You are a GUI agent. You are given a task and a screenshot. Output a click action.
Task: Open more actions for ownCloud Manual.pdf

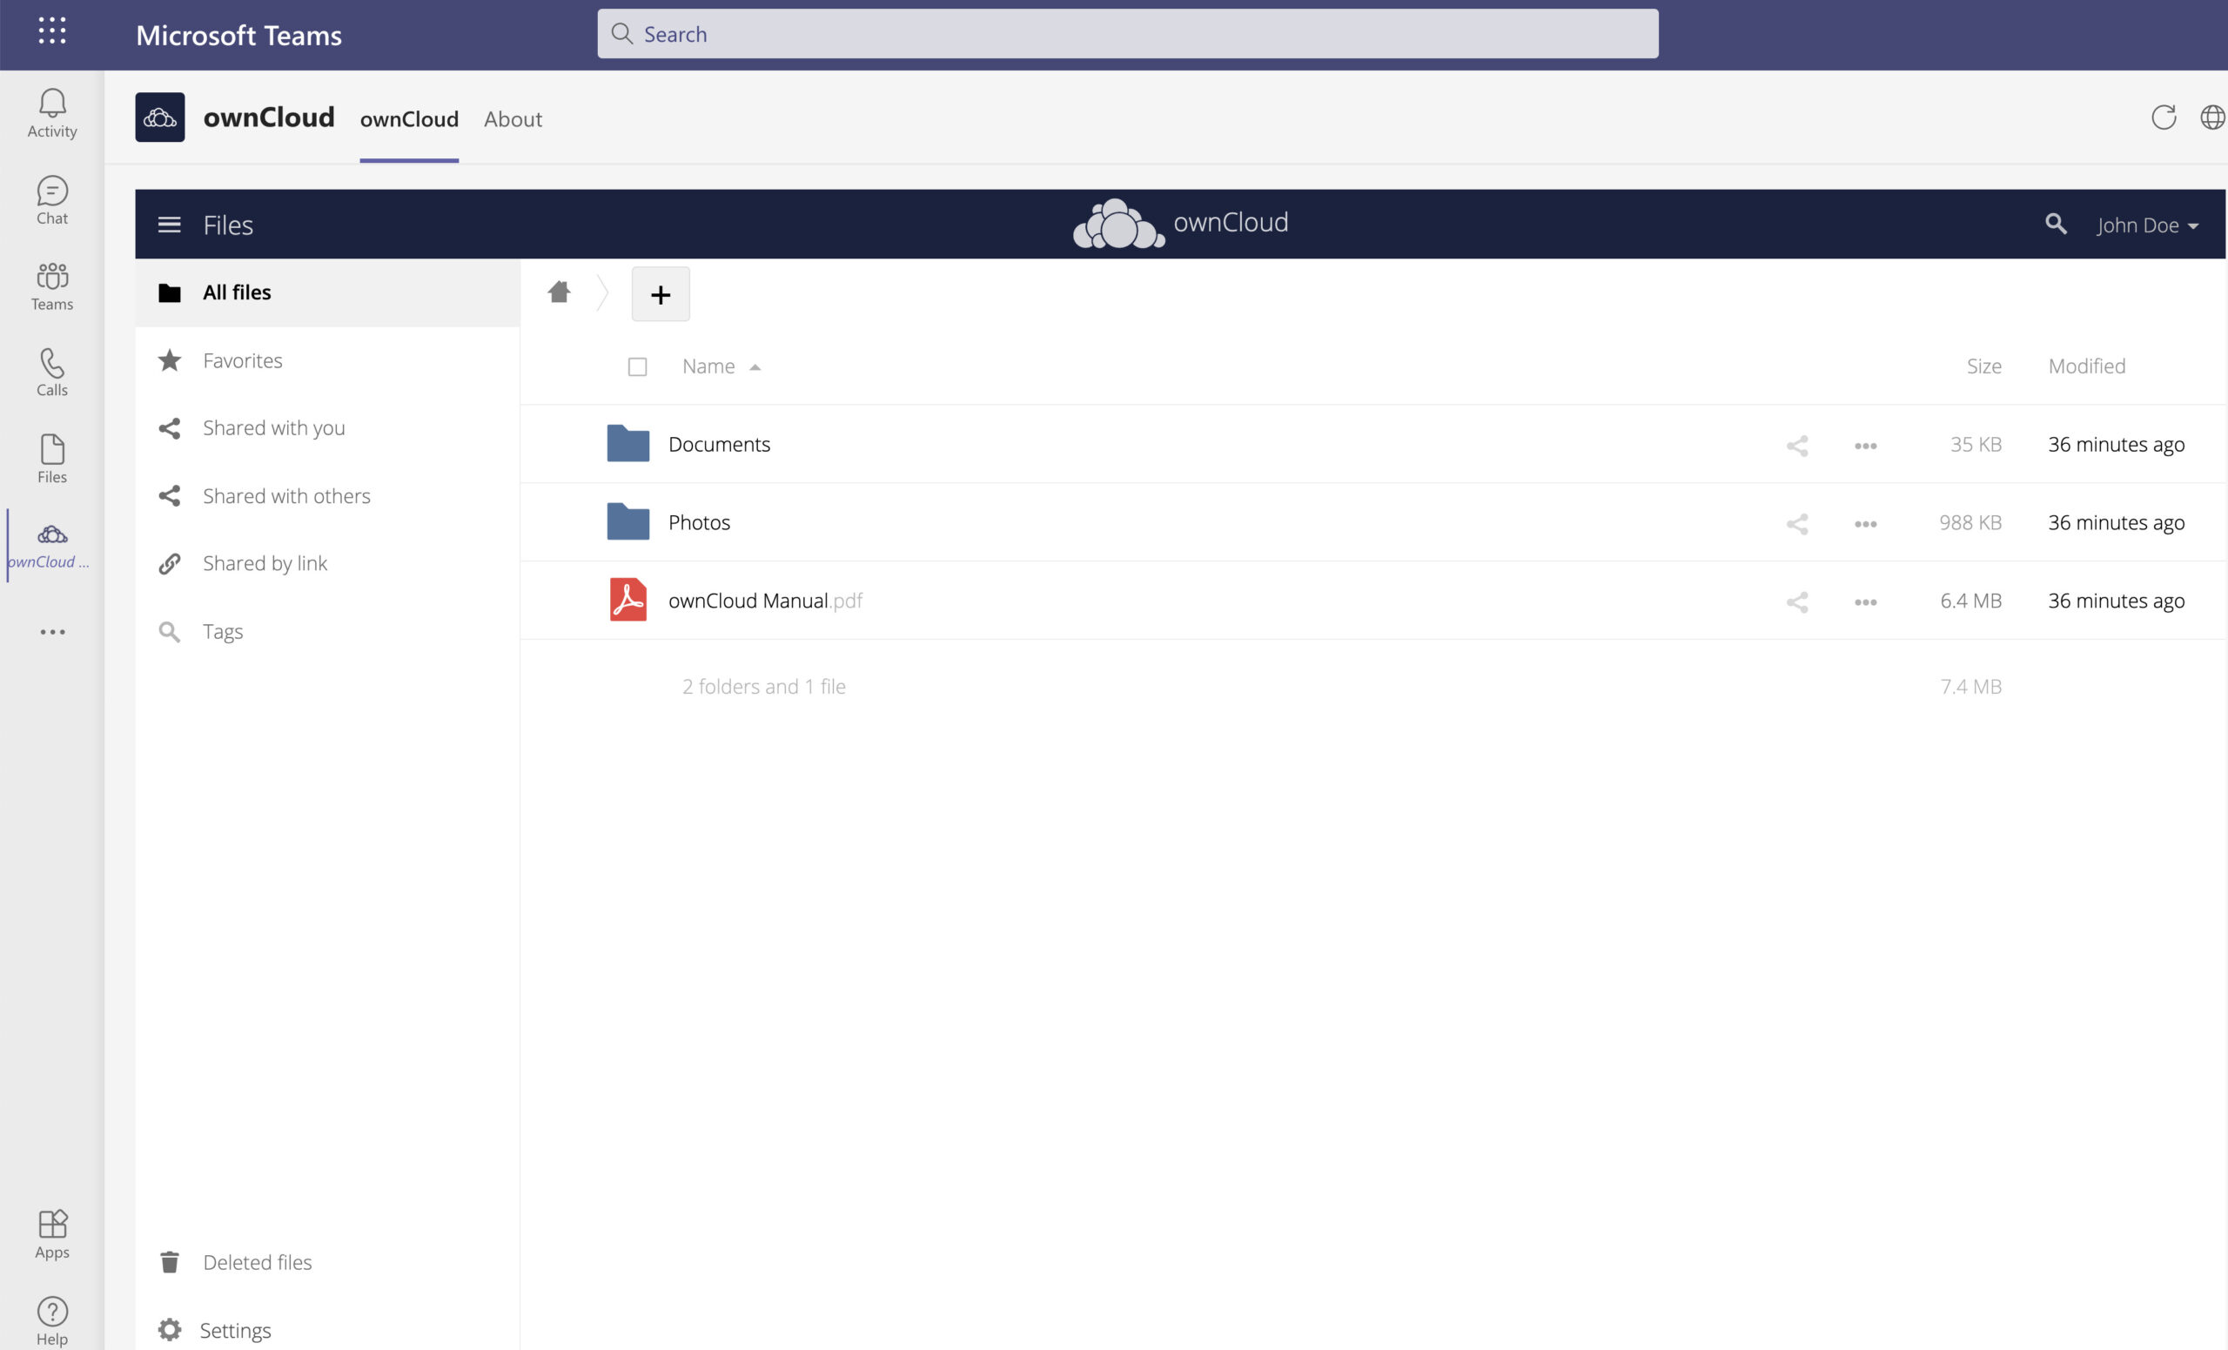pyautogui.click(x=1864, y=601)
